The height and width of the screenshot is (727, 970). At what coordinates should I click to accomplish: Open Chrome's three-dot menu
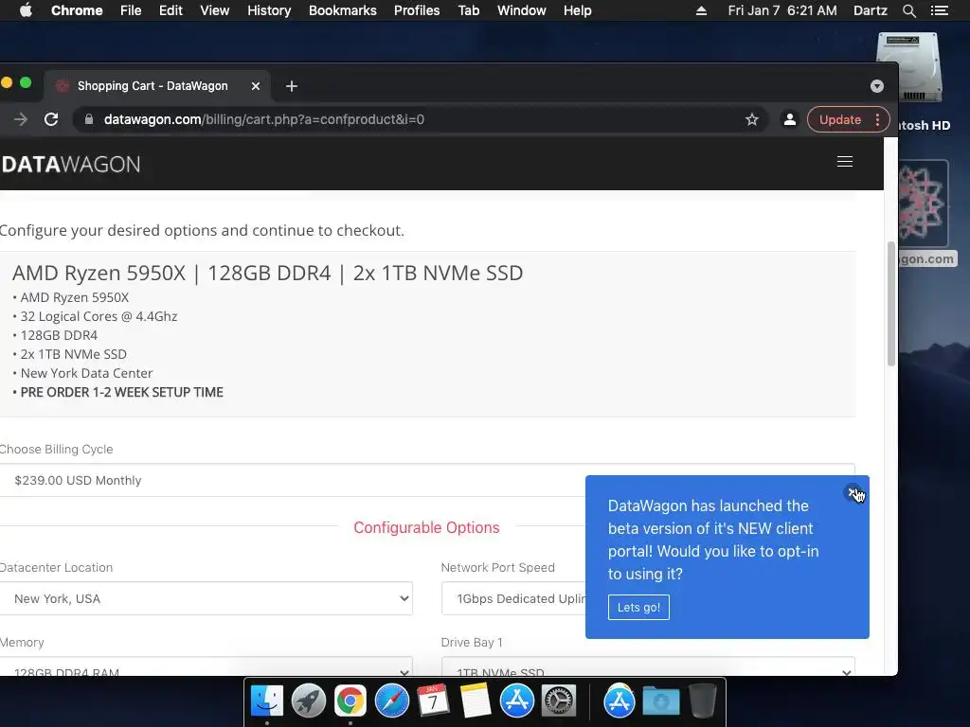[x=877, y=119]
